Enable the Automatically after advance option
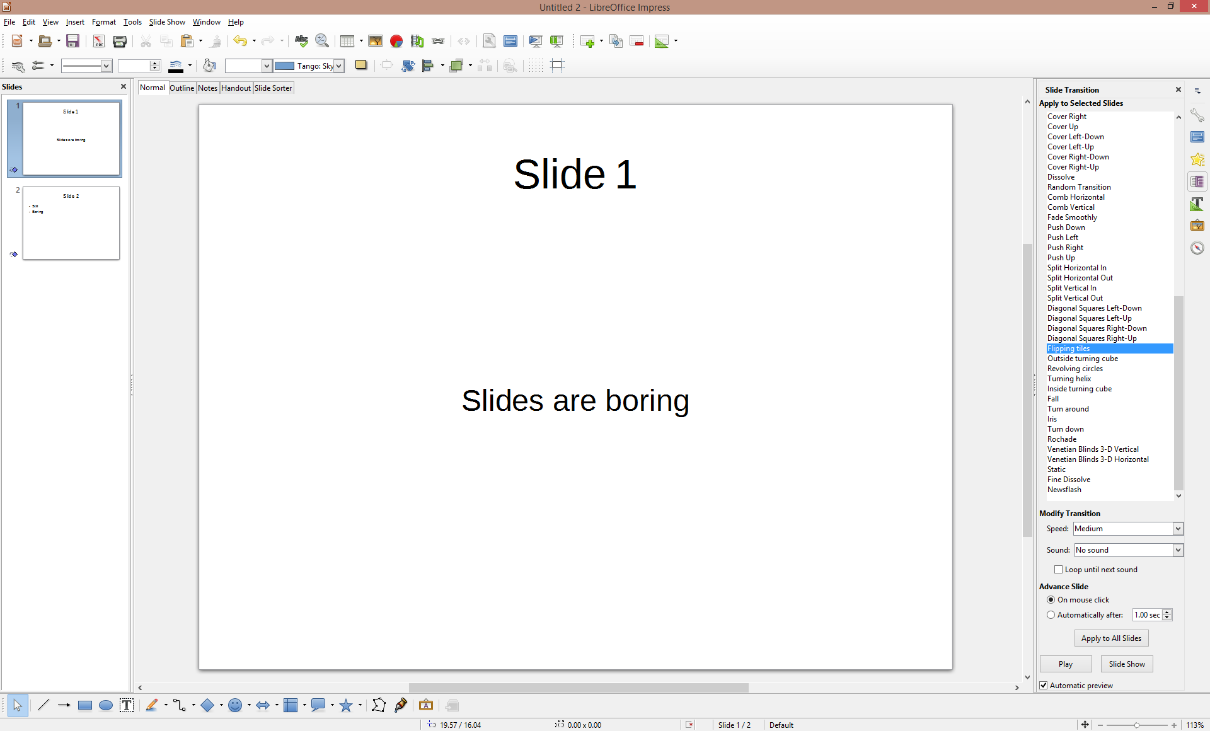The height and width of the screenshot is (731, 1210). click(x=1051, y=614)
